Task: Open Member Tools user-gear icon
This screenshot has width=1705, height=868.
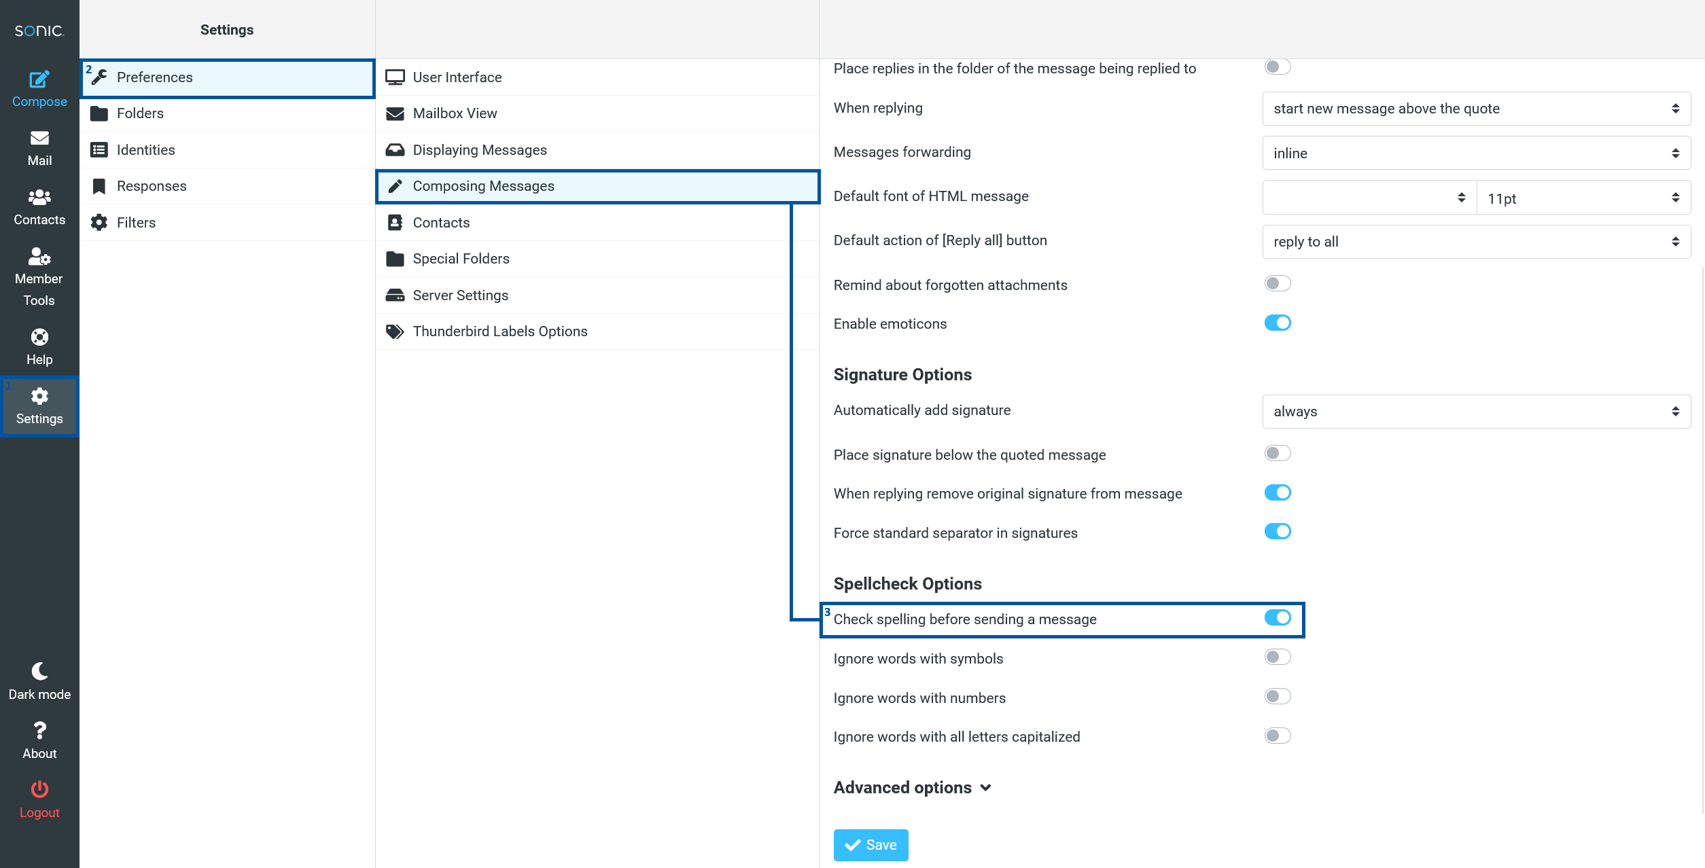Action: 39,256
